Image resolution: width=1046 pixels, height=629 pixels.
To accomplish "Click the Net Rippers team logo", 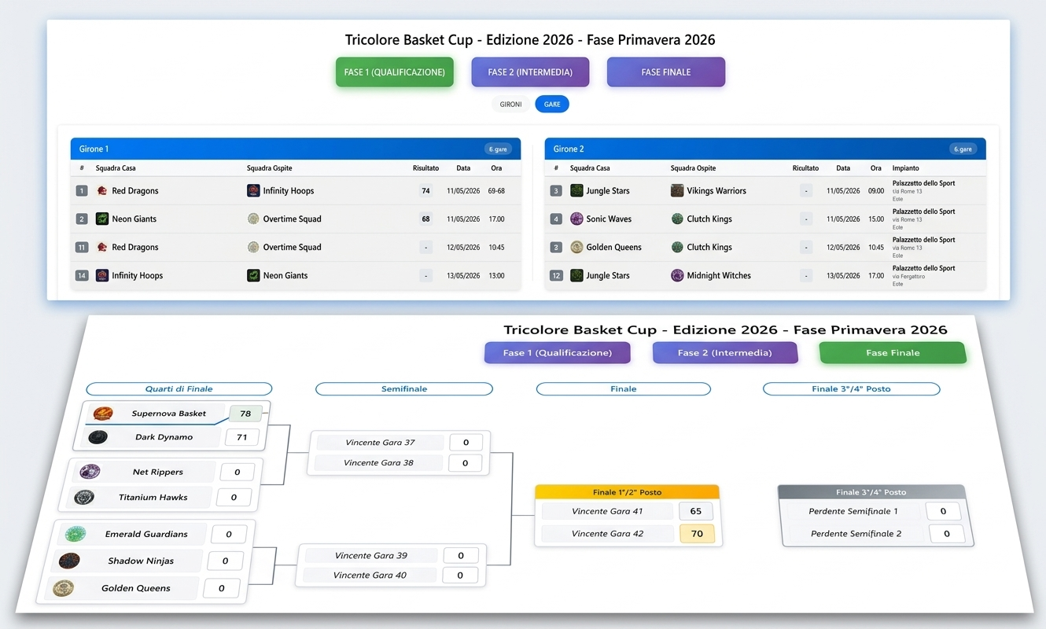I will (x=90, y=472).
